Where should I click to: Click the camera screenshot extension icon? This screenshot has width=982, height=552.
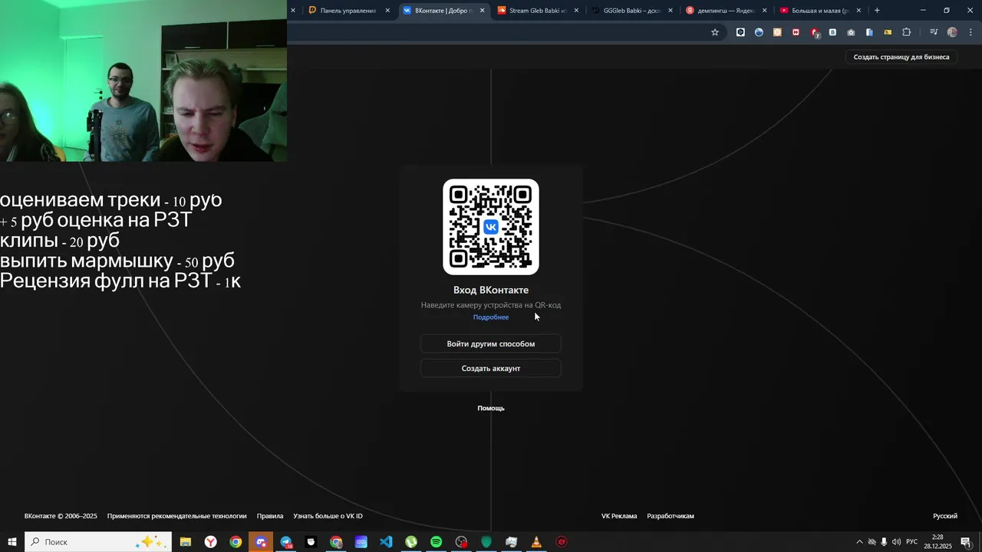tap(851, 32)
